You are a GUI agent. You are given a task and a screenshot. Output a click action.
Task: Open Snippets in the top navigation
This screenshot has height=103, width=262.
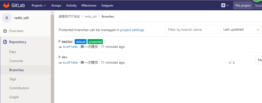pyautogui.click(x=107, y=6)
